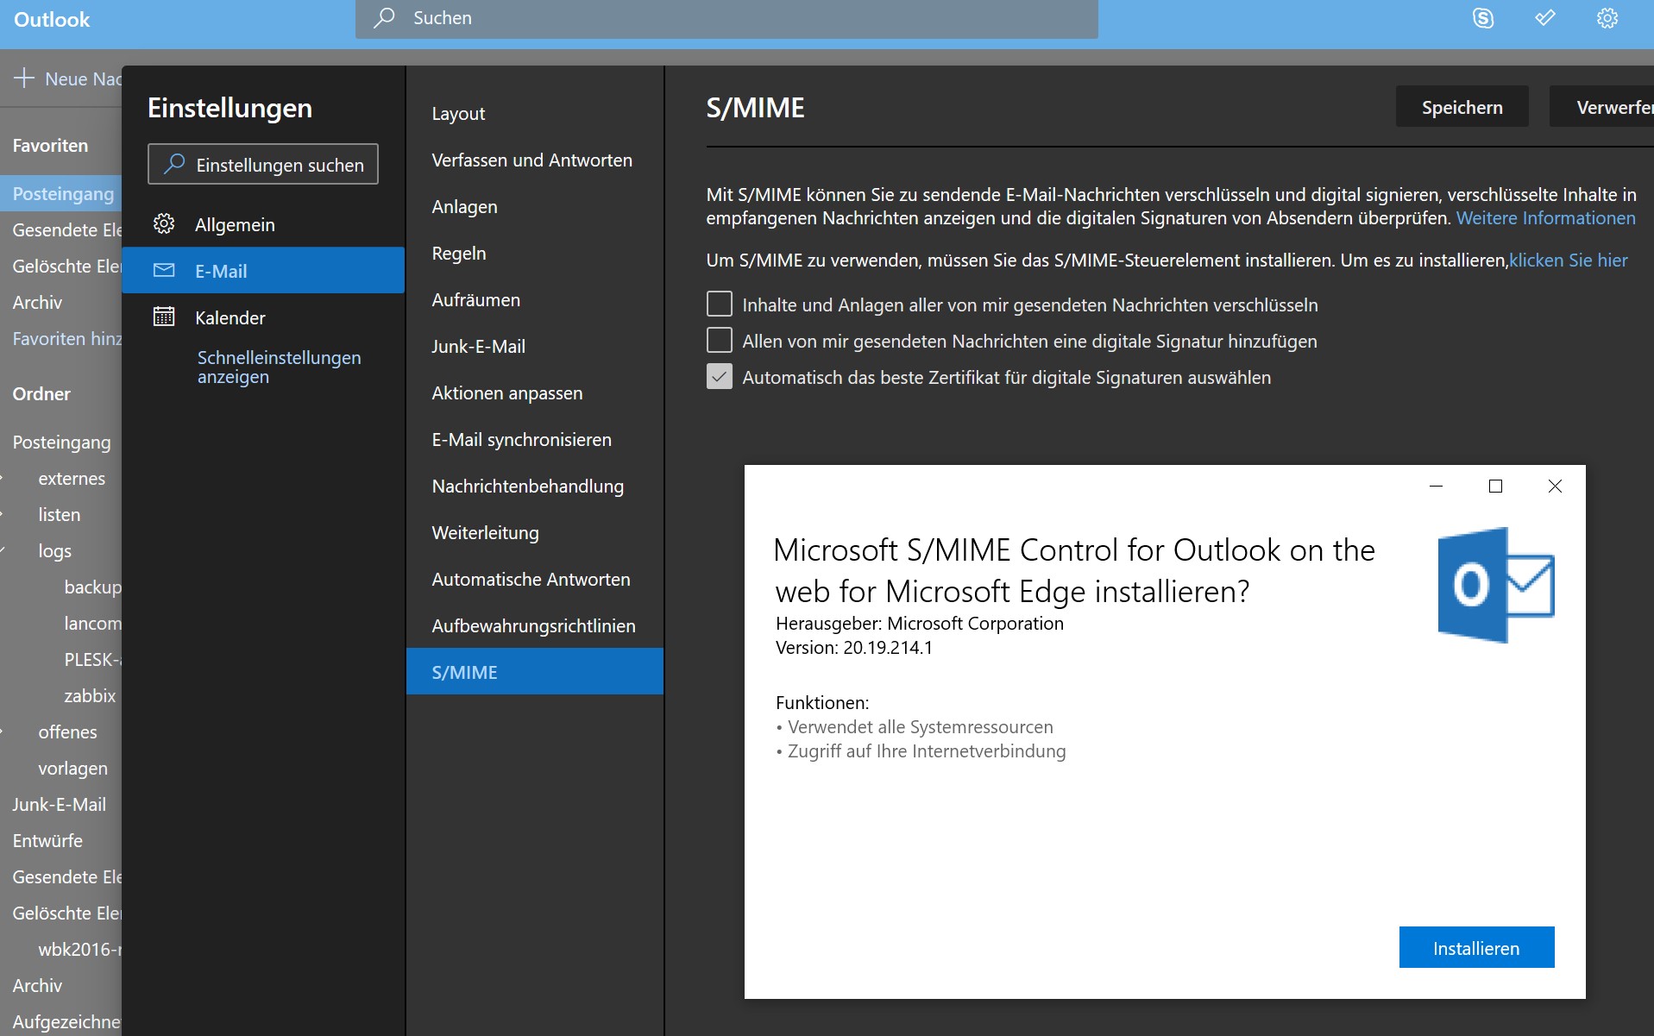Open Automatische Antworten settings

coord(535,579)
